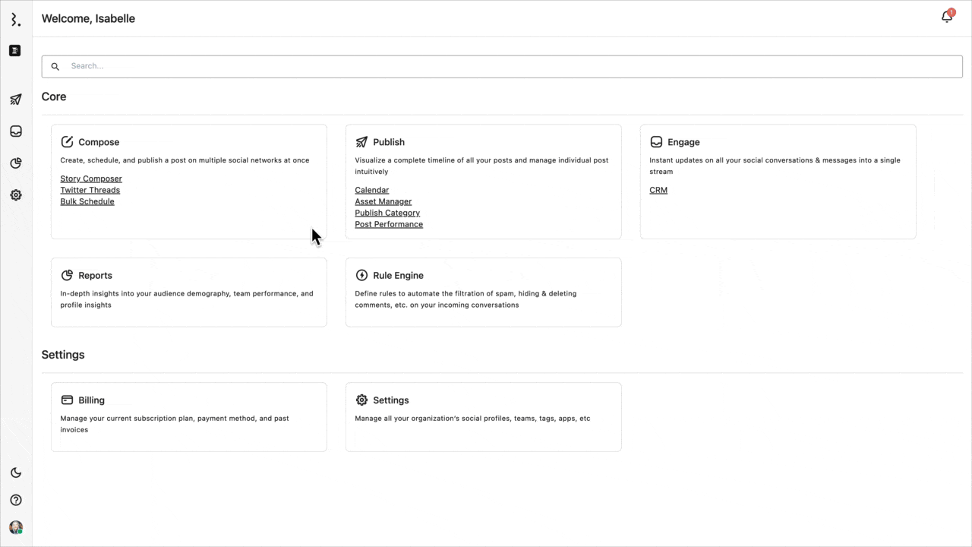Click the Rule Engine circle icon
The image size is (972, 547).
361,275
